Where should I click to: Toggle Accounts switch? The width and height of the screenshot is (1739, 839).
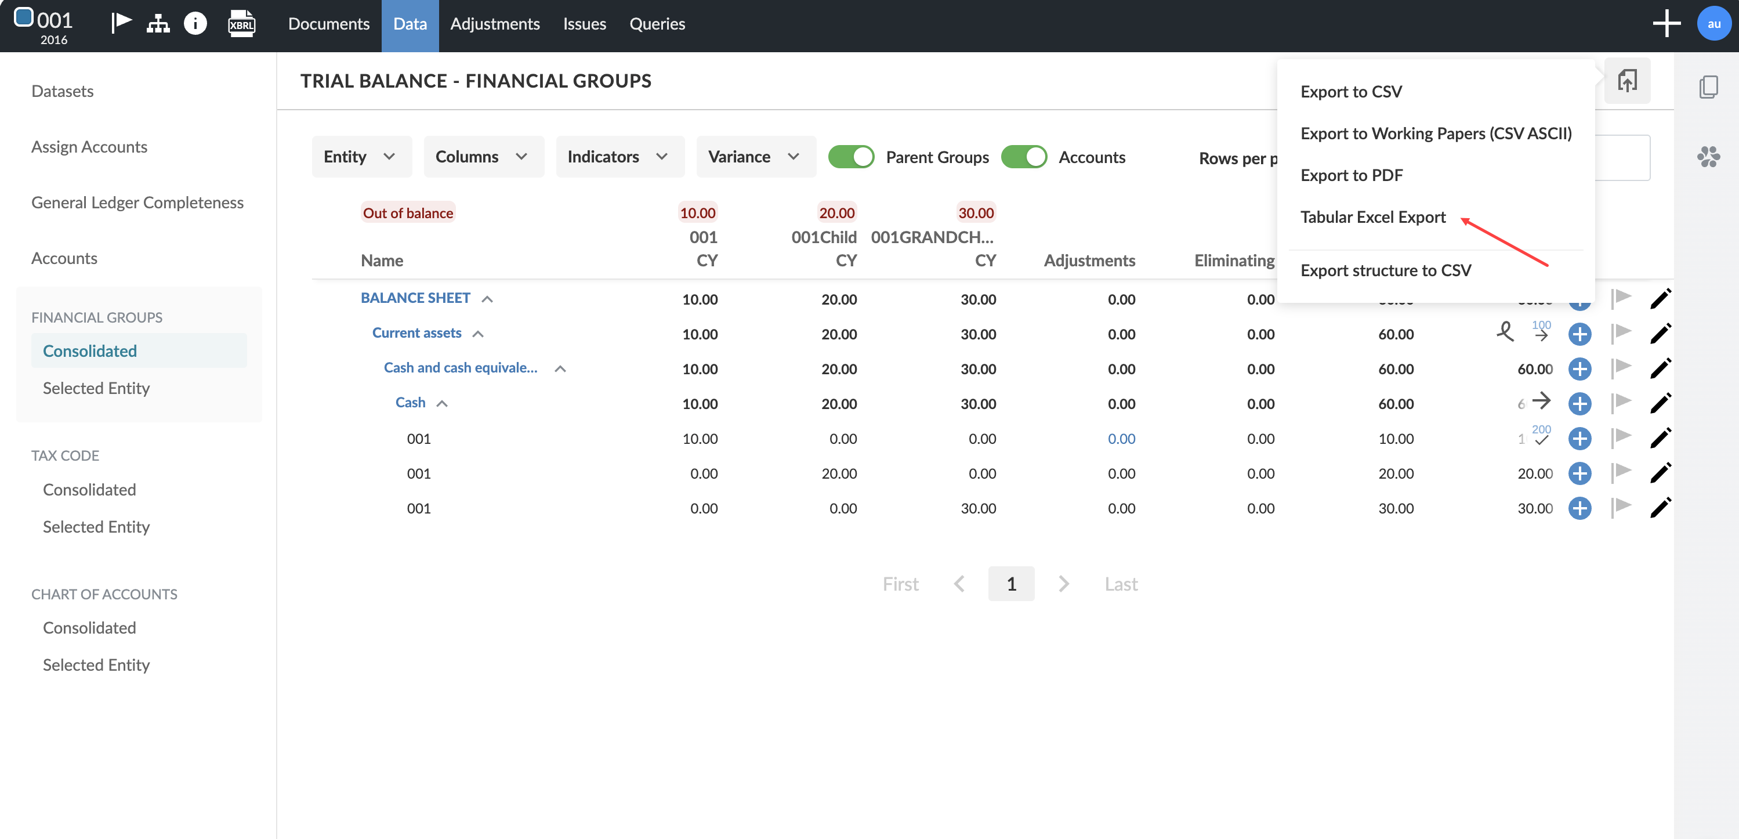[1023, 157]
